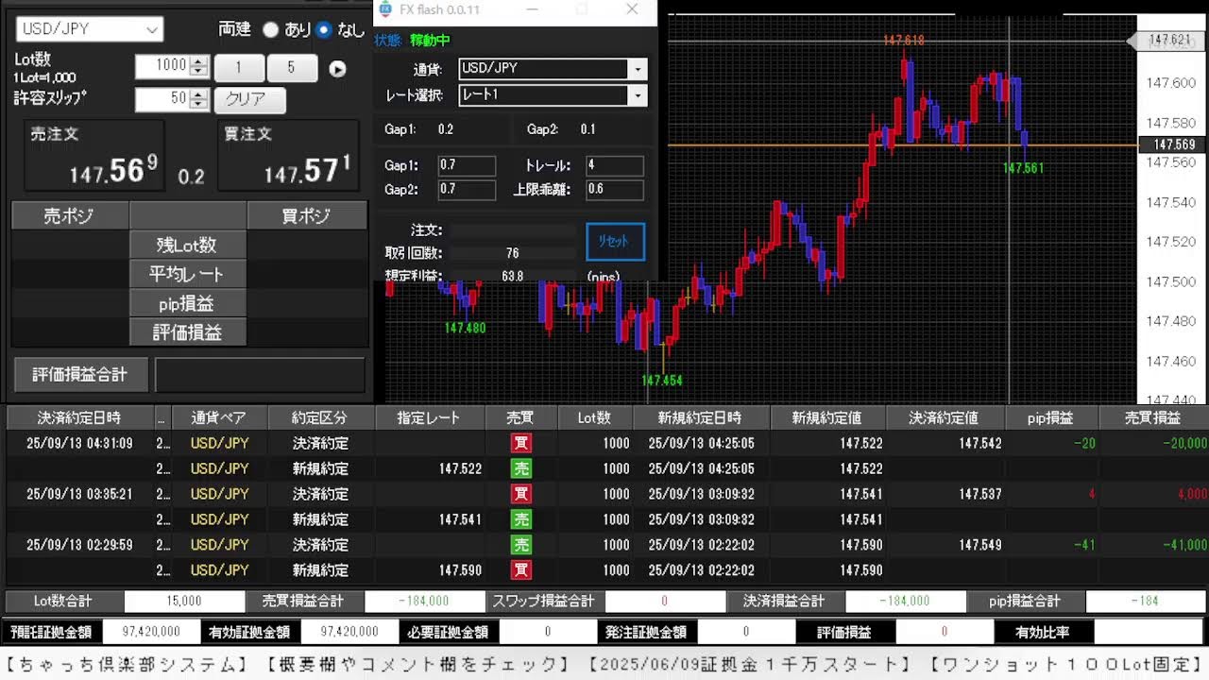Screen dimensions: 1209x680
Task: Click the pip損益合計 value -184
Action: click(1146, 601)
